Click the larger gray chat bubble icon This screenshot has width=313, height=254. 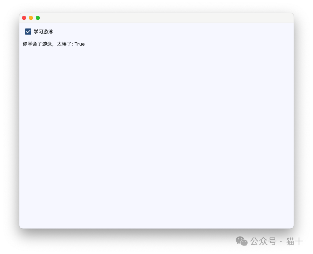(x=240, y=240)
